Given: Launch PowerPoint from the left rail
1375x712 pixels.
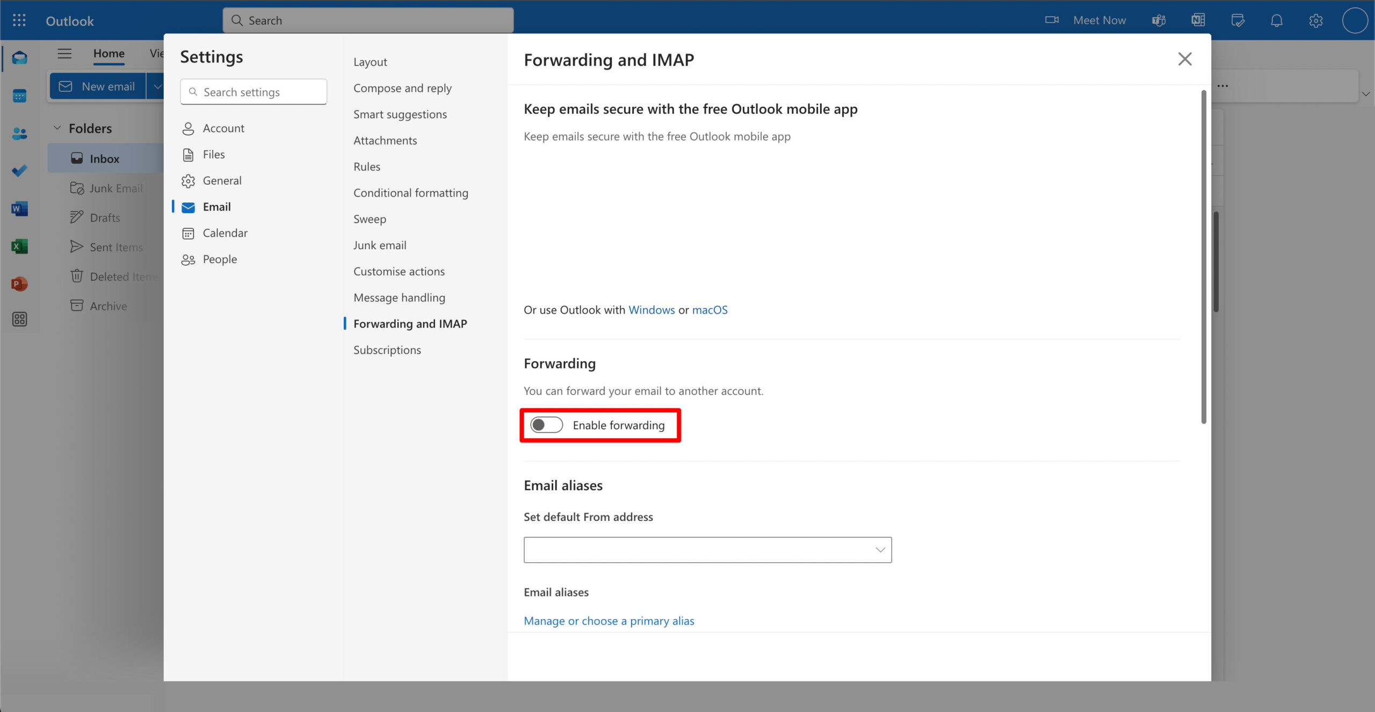Looking at the screenshot, I should pos(19,284).
